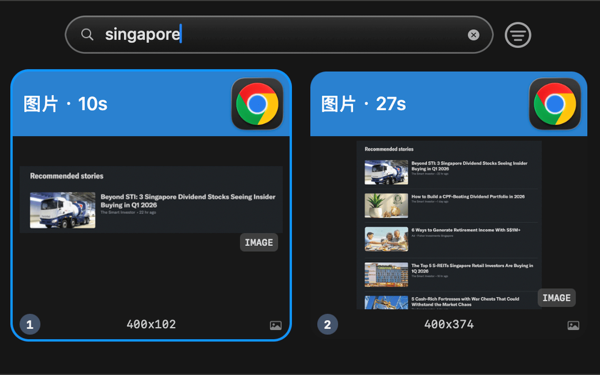The height and width of the screenshot is (375, 600).
Task: Click the shopping mall building thumbnail in 27s card
Action: (386, 274)
